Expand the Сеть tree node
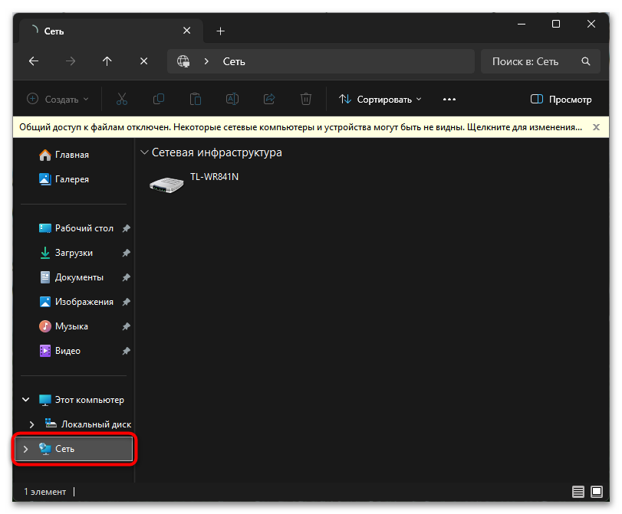This screenshot has height=514, width=622. coord(25,449)
